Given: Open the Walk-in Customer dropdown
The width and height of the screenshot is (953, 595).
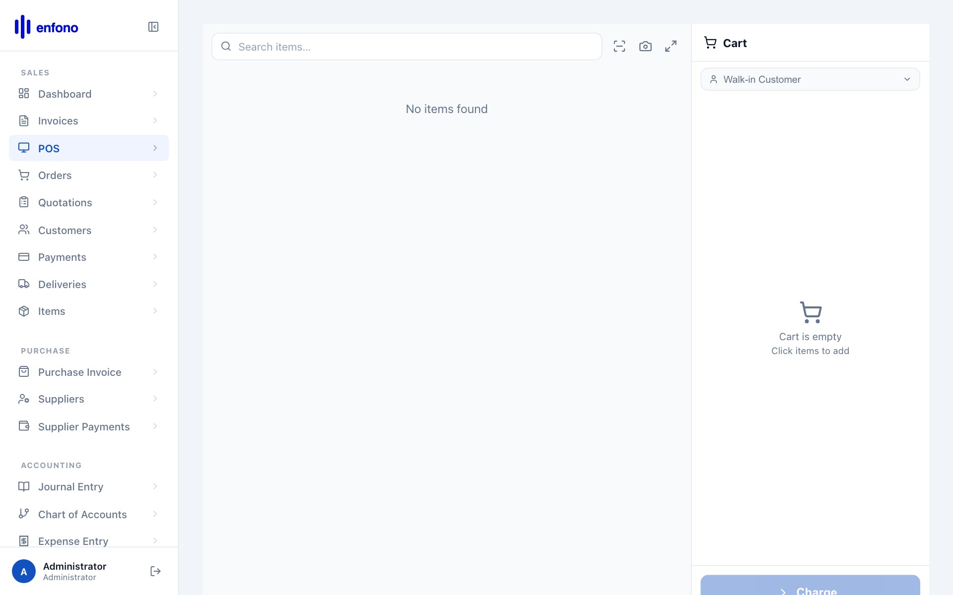Looking at the screenshot, I should (810, 79).
